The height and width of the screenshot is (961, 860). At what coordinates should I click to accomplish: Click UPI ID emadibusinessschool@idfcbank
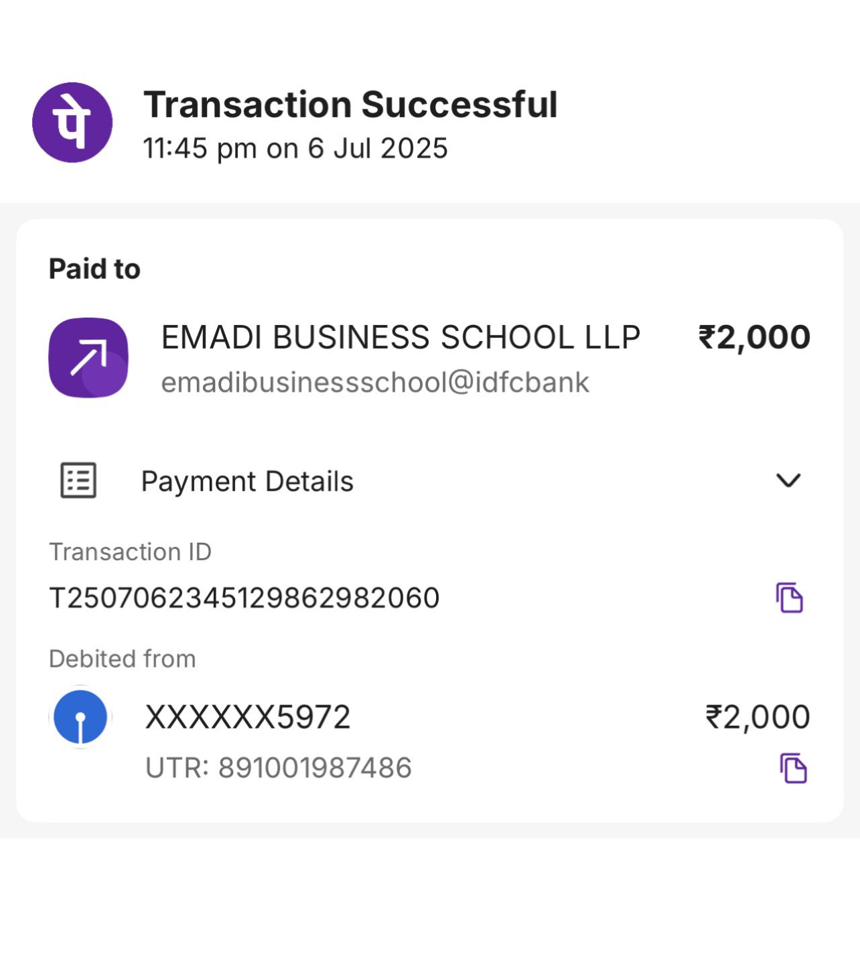coord(375,382)
